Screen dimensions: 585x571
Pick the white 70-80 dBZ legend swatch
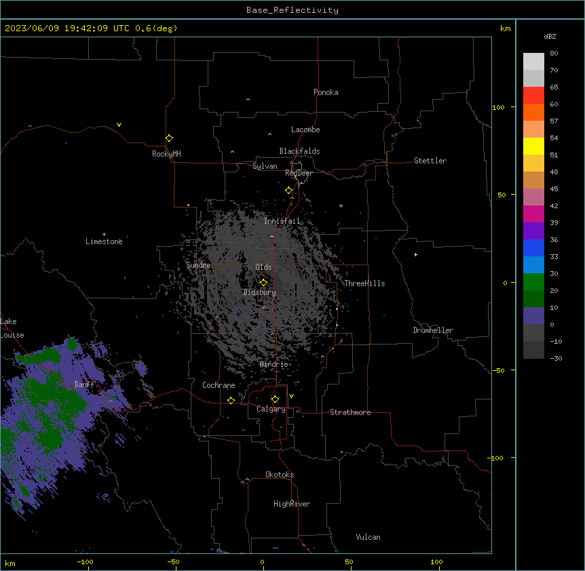click(x=533, y=61)
